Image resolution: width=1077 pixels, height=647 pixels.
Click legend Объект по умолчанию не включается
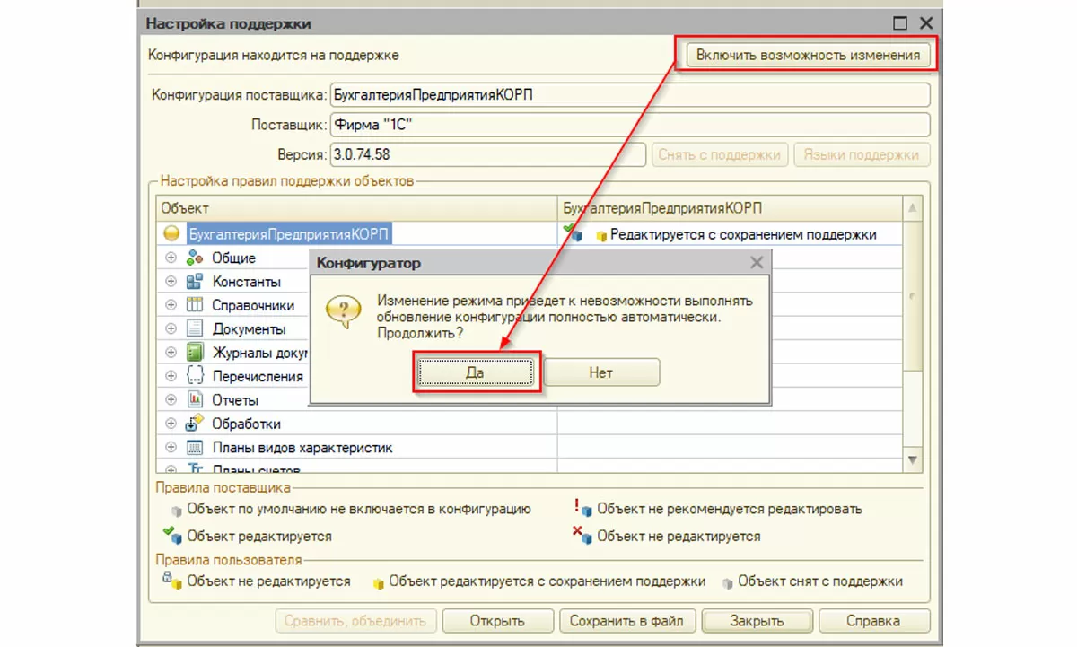pyautogui.click(x=359, y=509)
